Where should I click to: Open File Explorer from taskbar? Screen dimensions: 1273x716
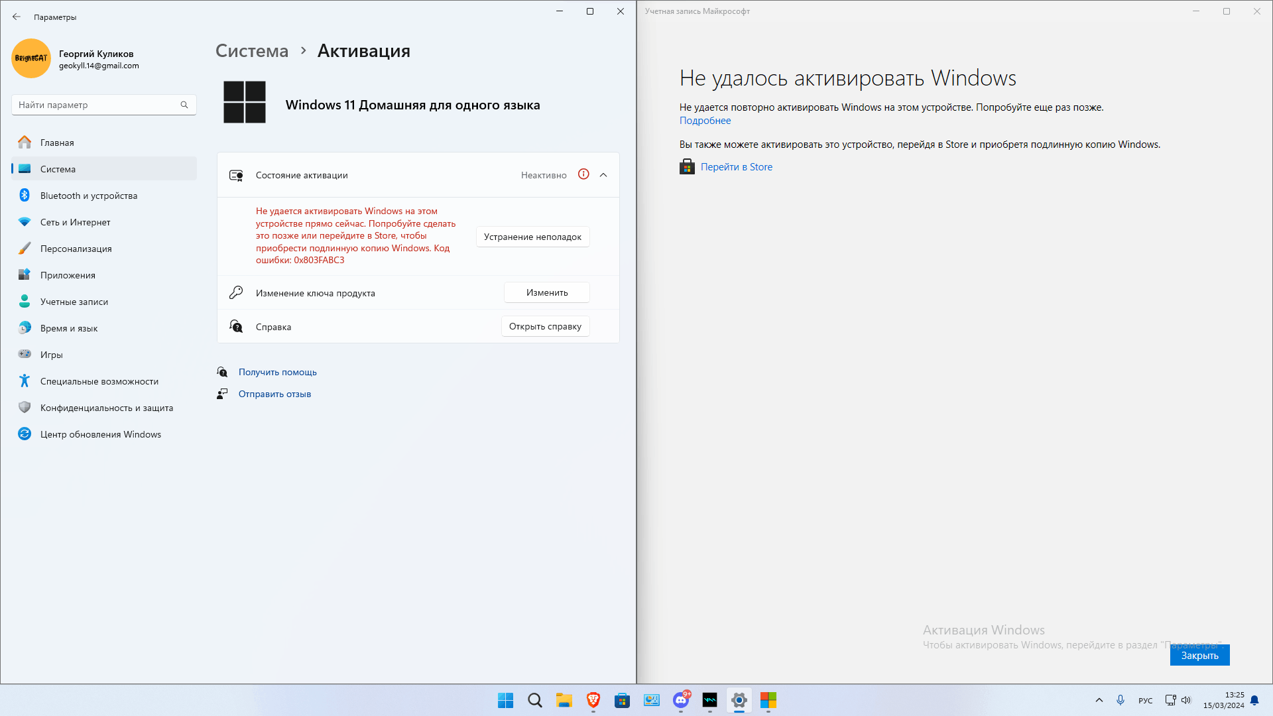coord(564,700)
